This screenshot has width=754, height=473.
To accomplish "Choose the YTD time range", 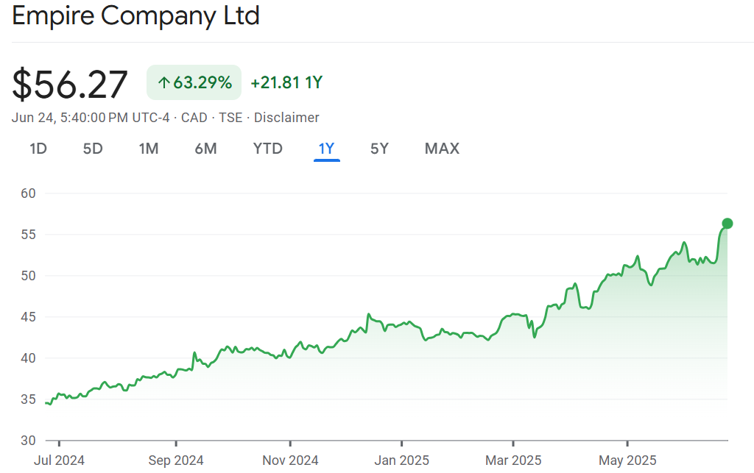I will 268,149.
